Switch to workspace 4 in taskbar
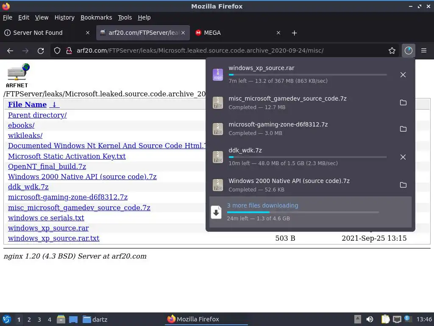 [x=50, y=320]
